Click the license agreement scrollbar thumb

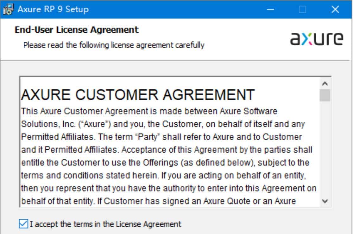click(325, 95)
